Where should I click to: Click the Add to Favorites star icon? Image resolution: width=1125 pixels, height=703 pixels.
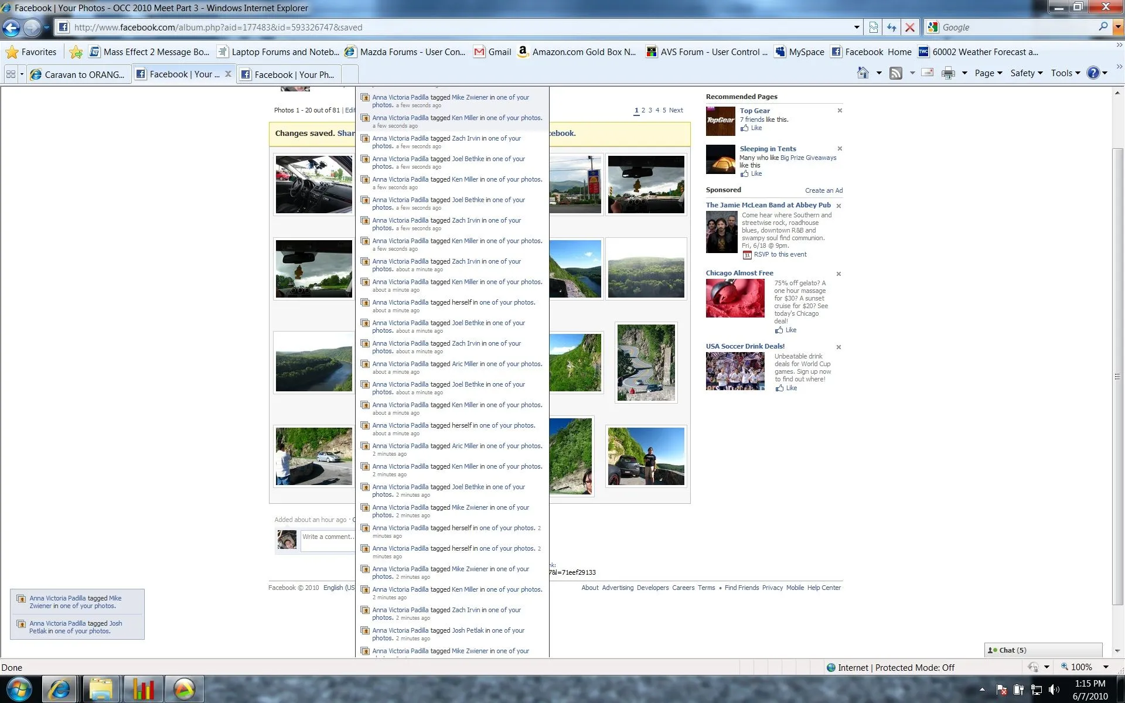[76, 52]
